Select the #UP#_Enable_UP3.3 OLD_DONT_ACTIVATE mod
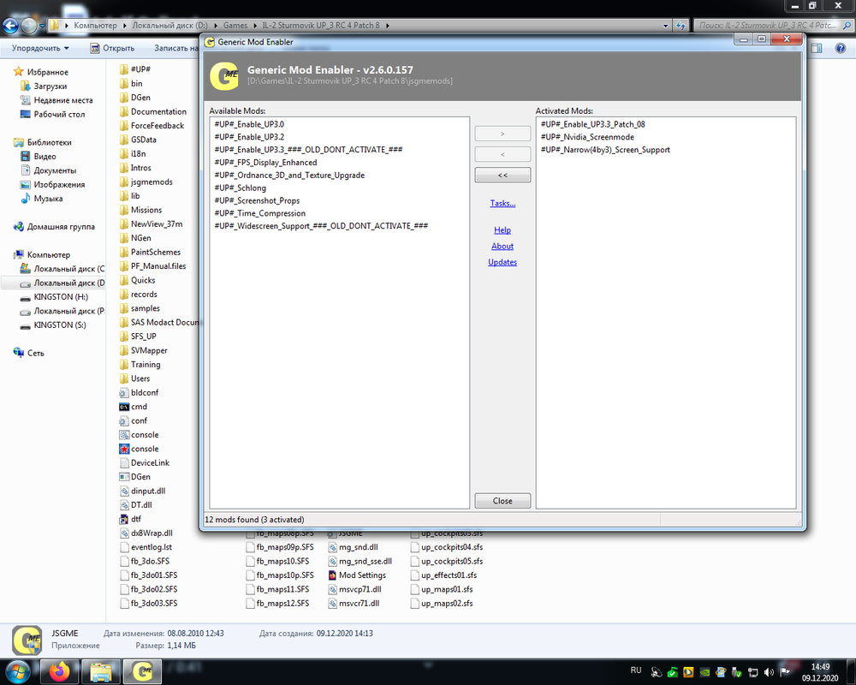The image size is (856, 685). [308, 149]
